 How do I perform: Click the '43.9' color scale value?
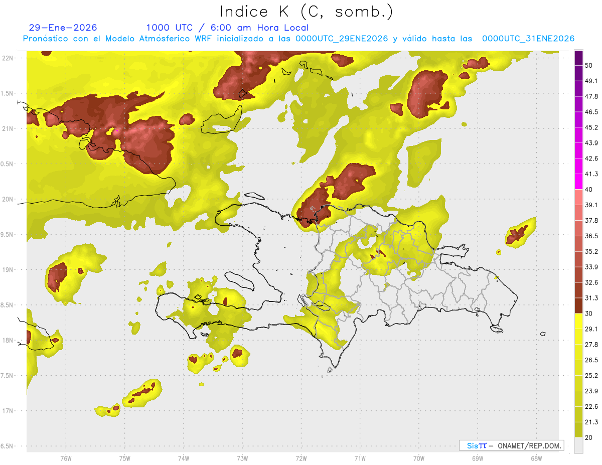591,143
